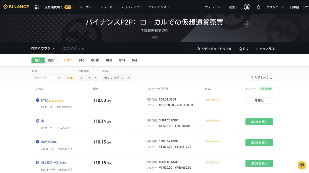The height and width of the screenshot is (173, 309).
Task: Click USDTを購入 on 竜's listing
Action: click(x=259, y=122)
